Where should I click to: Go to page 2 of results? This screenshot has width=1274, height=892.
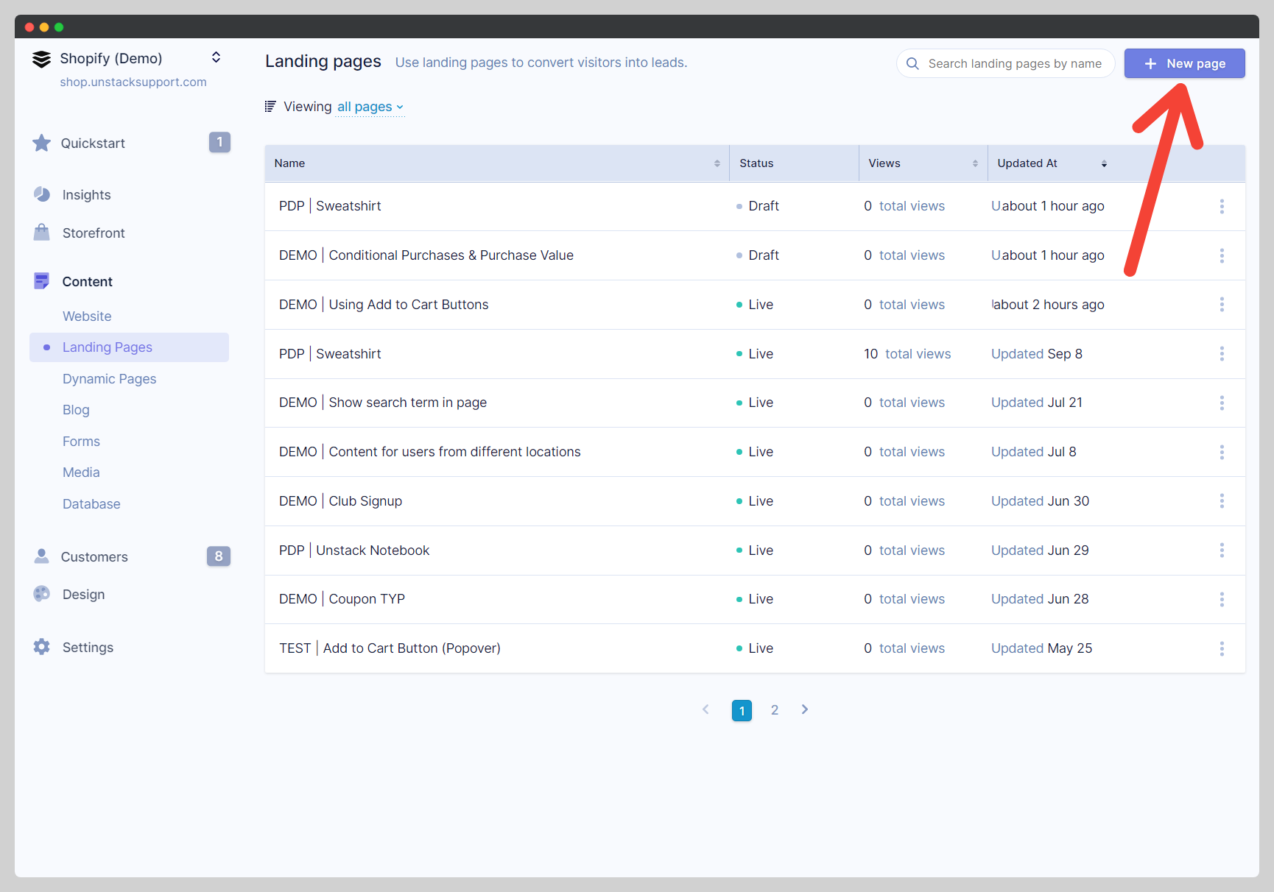(774, 710)
